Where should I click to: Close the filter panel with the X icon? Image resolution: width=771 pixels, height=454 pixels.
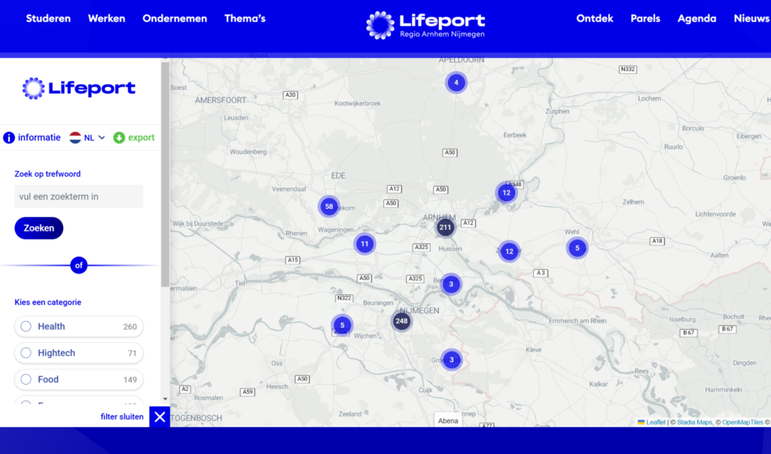(160, 416)
